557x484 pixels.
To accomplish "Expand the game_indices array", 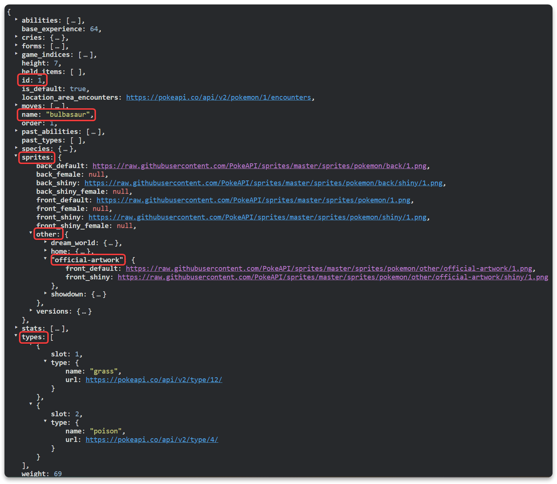I will (16, 54).
